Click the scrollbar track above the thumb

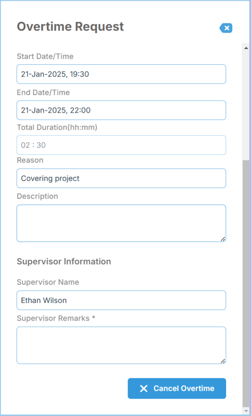tap(246, 104)
